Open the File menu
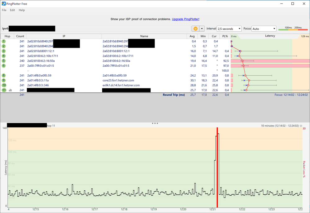 tap(4, 10)
